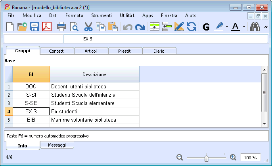Viewport: 272px width, 166px height.
Task: Switch to the Prestiti tab
Action: click(x=125, y=51)
